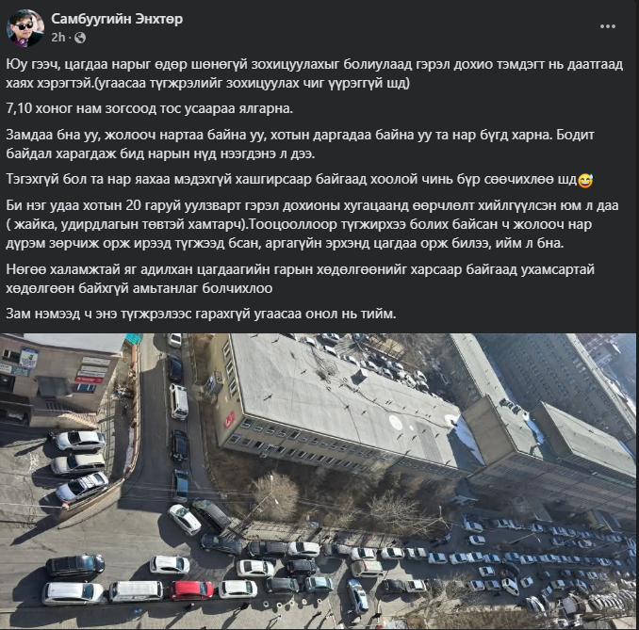Open the aerial traffic jam photo

[318, 481]
